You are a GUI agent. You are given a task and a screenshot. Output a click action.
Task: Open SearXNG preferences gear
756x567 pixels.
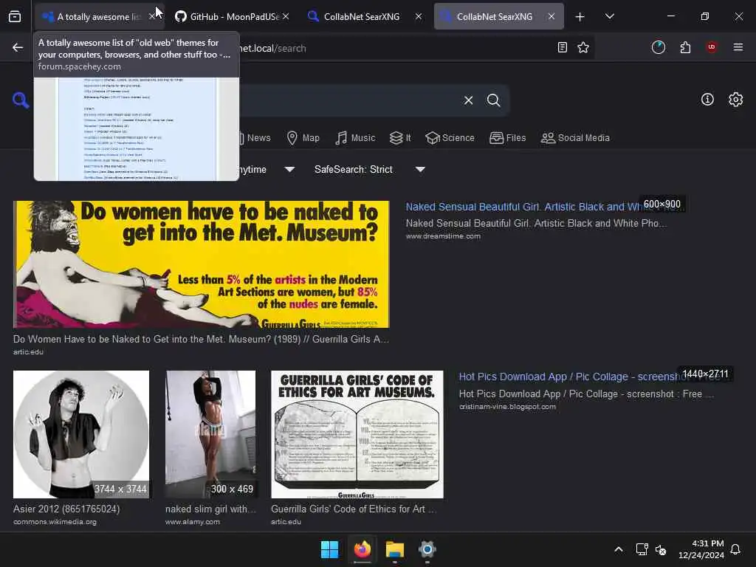(735, 100)
